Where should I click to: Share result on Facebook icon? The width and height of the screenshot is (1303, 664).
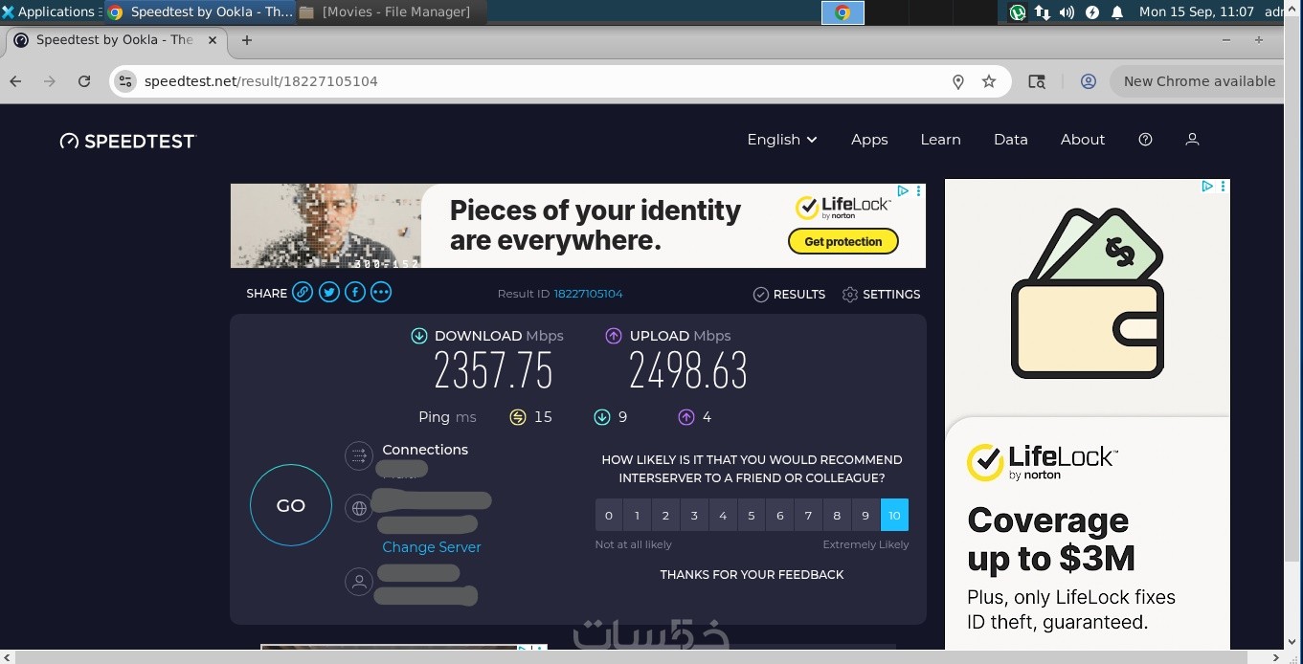355,293
